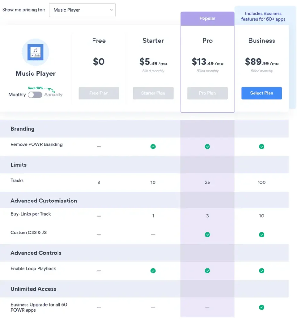Click the Business checkmark for Enable Loop Playback
Viewport: 297px width, 320px height.
(x=262, y=271)
